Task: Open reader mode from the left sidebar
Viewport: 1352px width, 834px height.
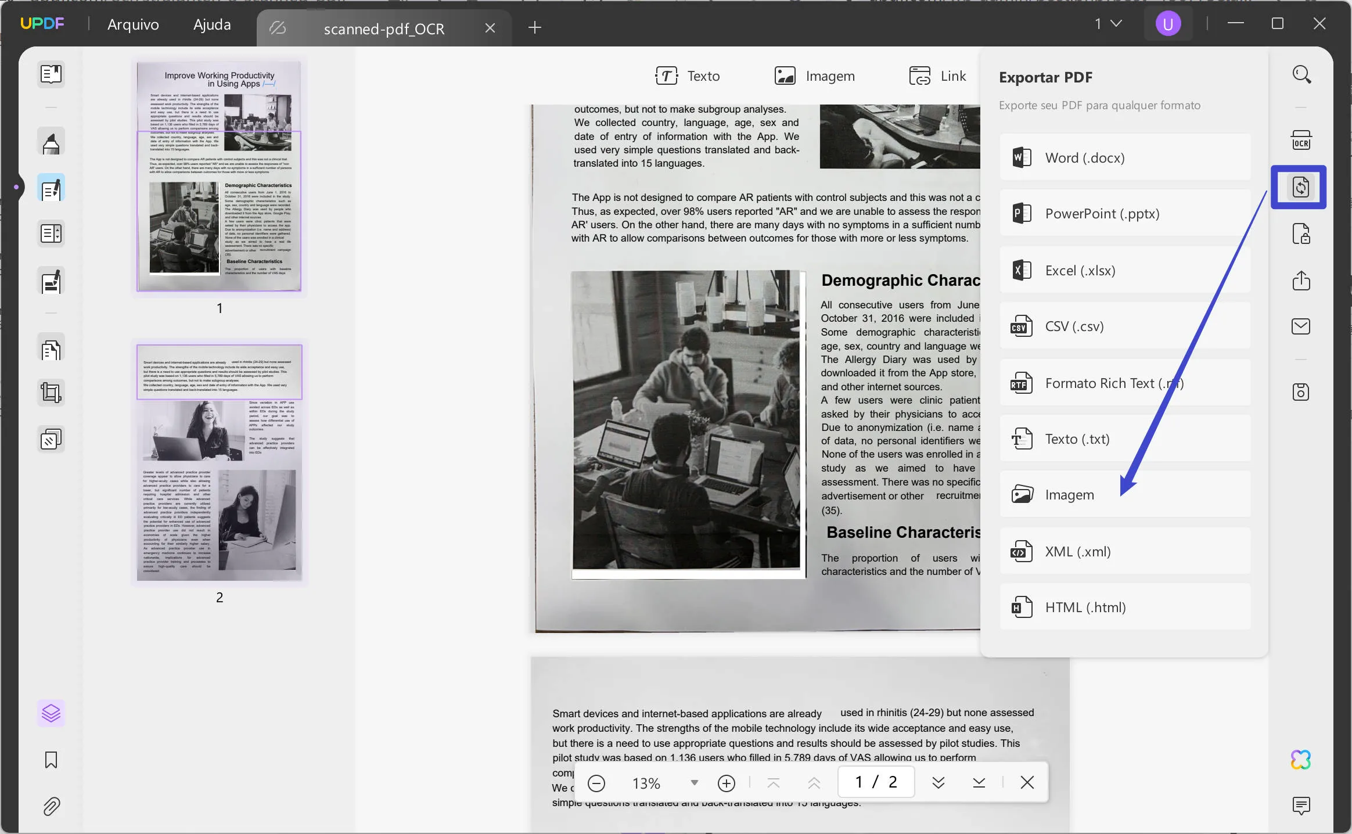Action: (51, 74)
